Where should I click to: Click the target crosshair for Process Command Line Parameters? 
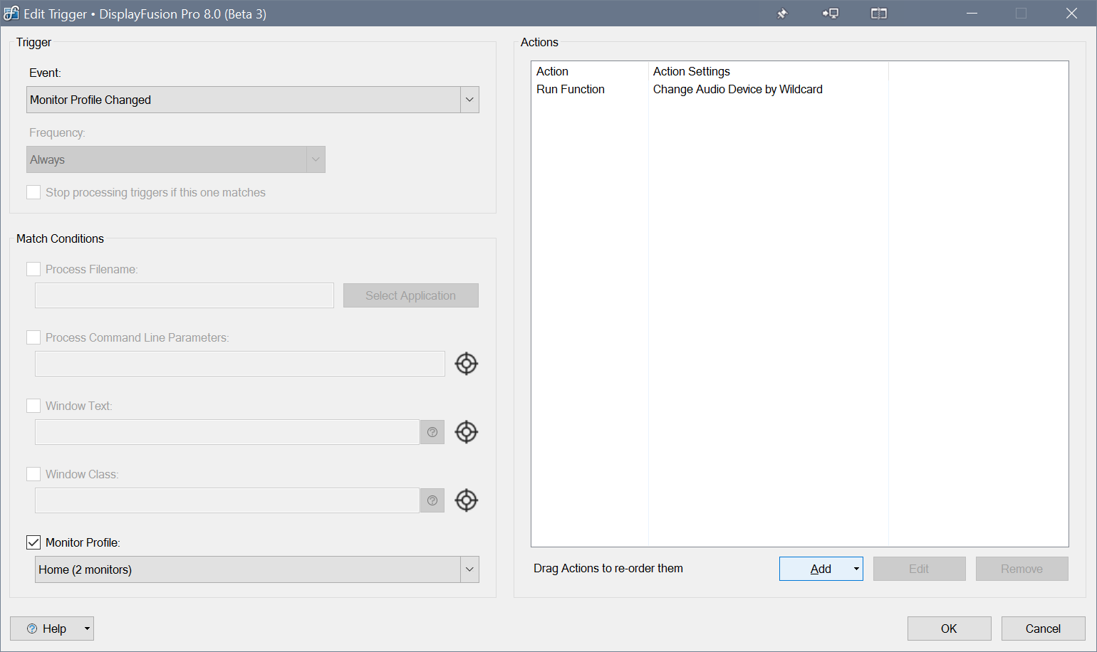[x=467, y=364]
